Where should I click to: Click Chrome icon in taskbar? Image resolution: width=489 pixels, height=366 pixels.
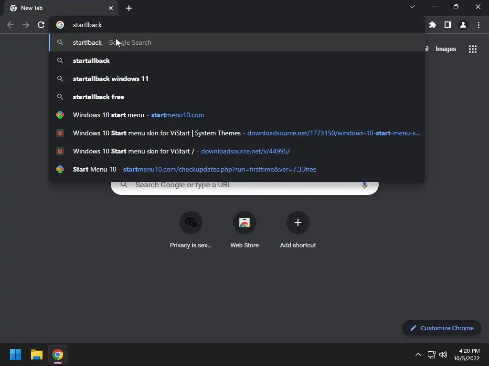pyautogui.click(x=58, y=355)
